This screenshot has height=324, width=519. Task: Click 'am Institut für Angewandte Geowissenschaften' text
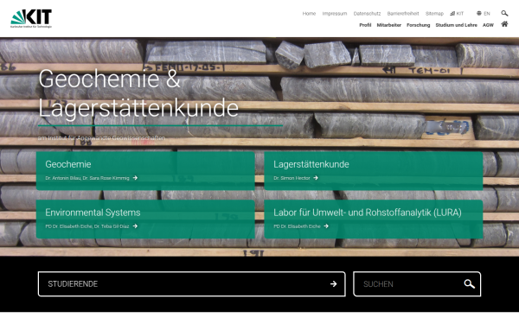[x=101, y=138]
